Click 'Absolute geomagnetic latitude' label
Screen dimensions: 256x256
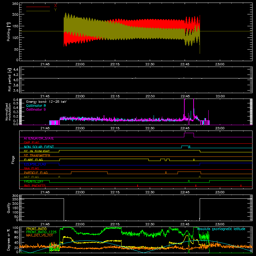[221, 229]
